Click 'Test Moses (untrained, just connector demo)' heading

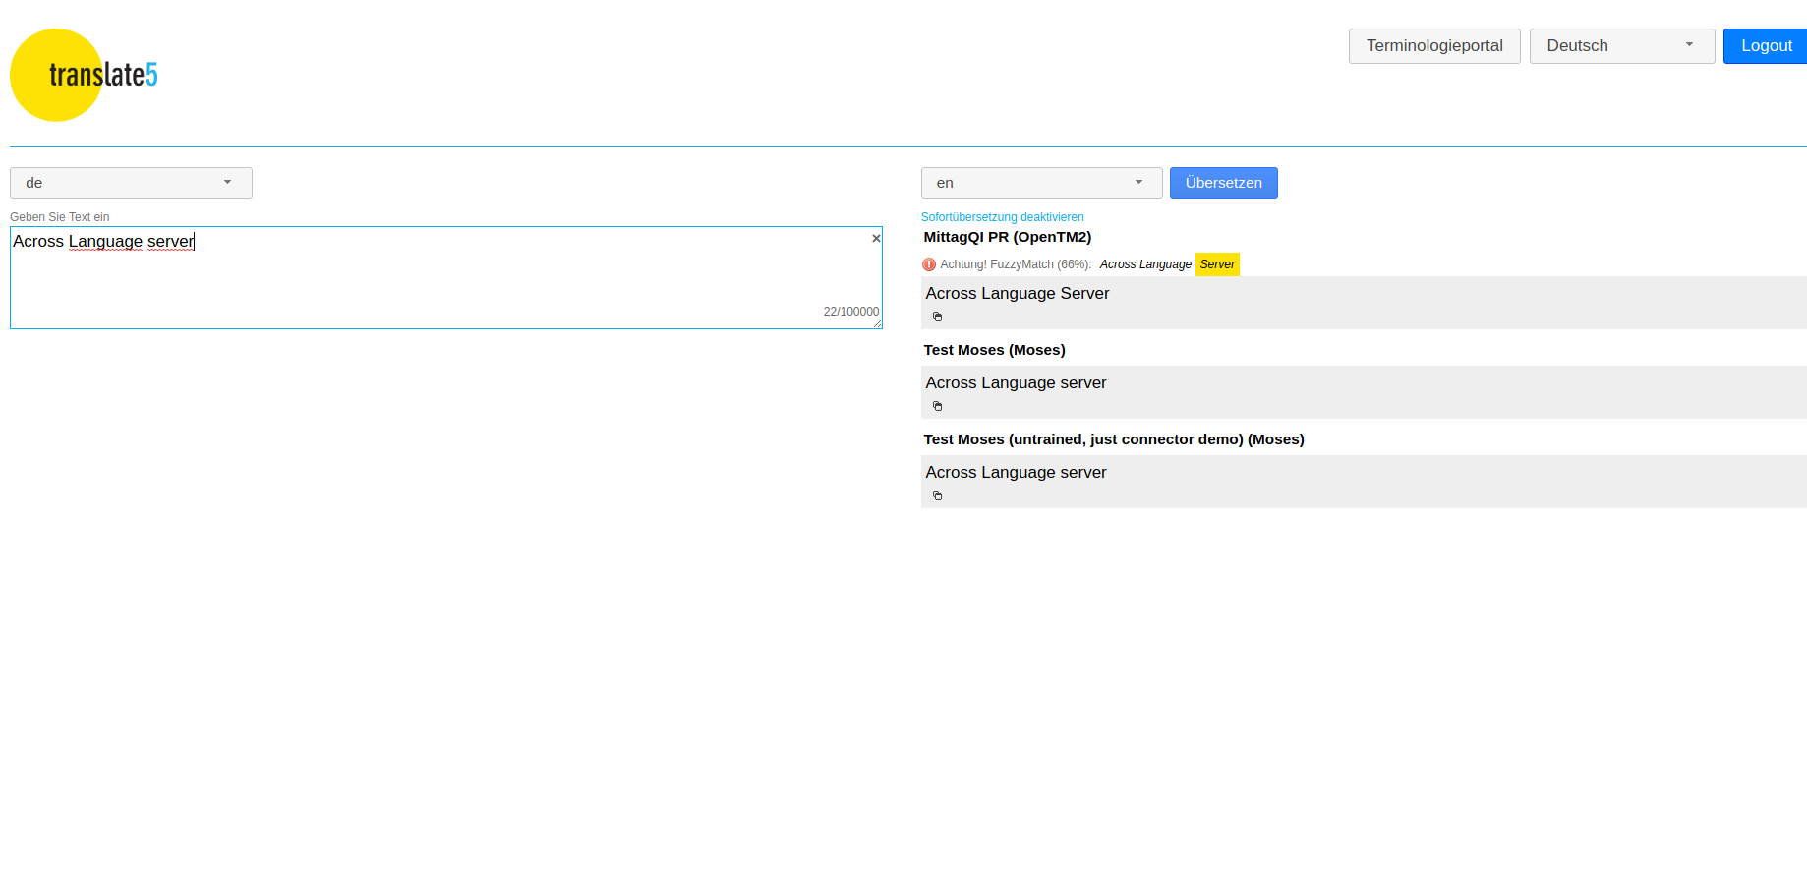click(x=1114, y=439)
